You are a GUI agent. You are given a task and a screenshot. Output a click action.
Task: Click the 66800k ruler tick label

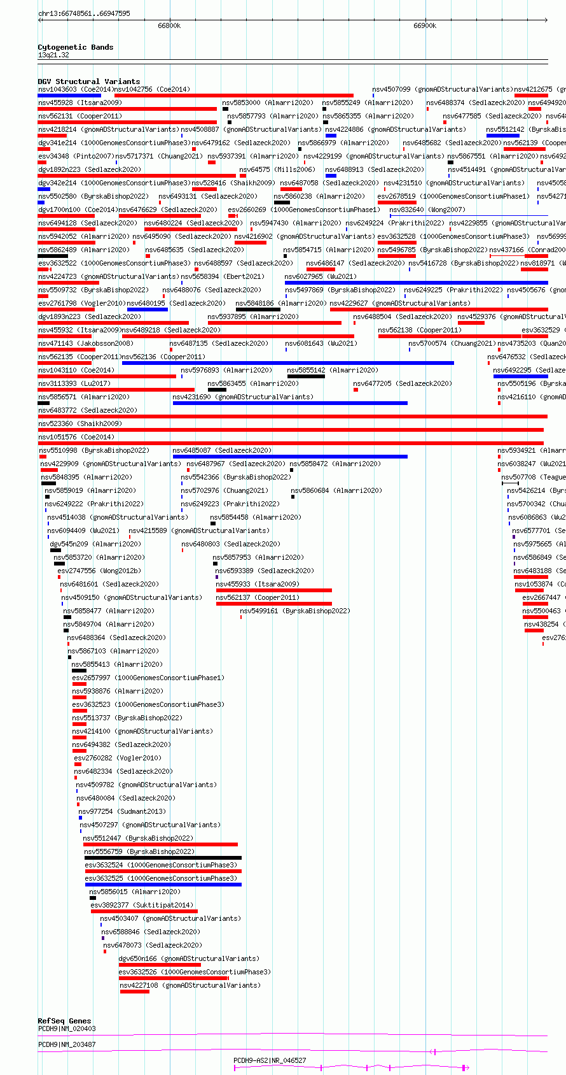pyautogui.click(x=169, y=26)
